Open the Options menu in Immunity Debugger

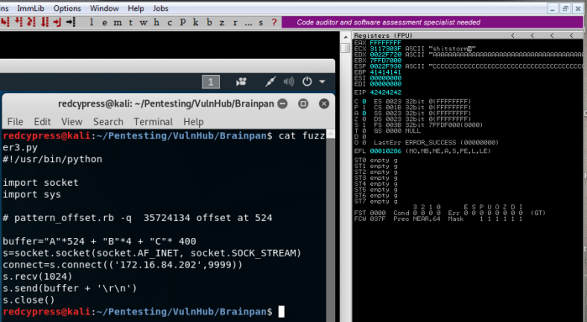pos(67,8)
